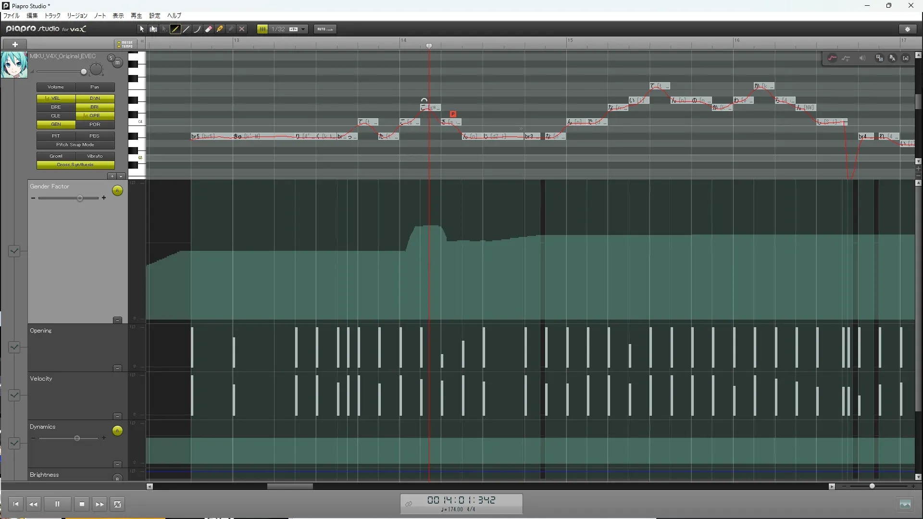Open the 再生 menu
The image size is (923, 519).
click(x=136, y=15)
